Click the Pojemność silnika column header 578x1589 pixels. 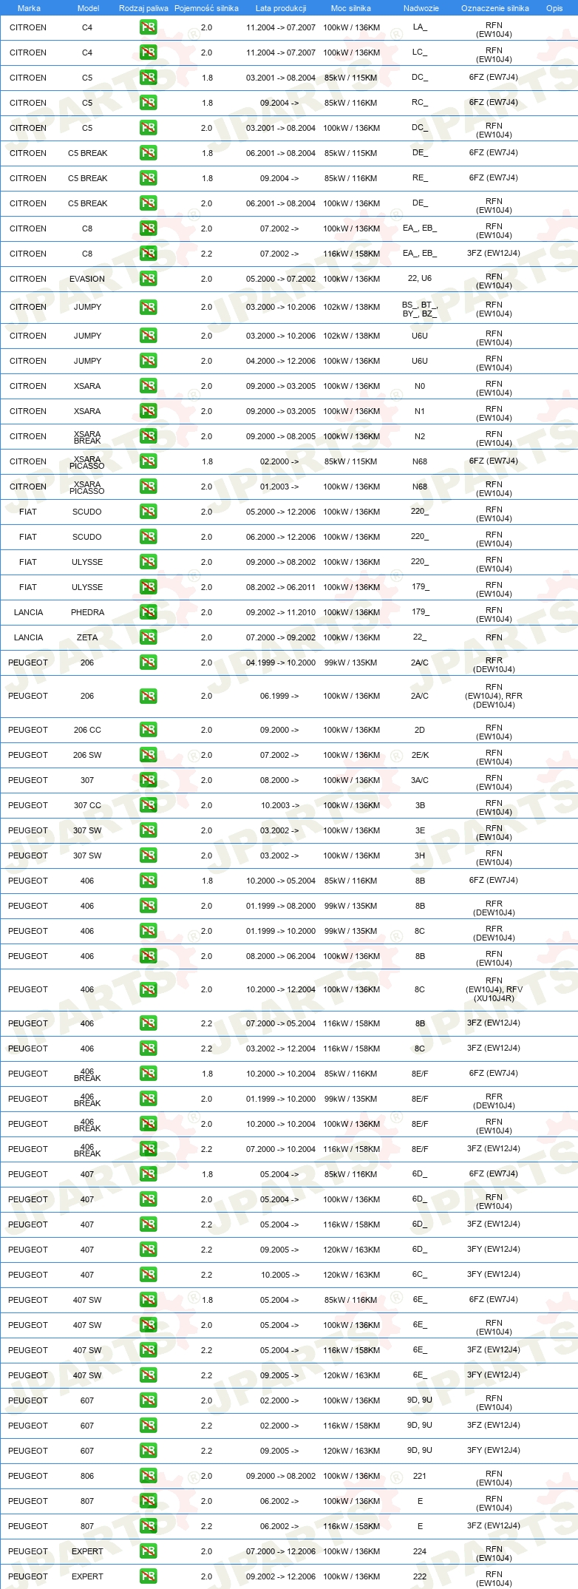pyautogui.click(x=206, y=8)
